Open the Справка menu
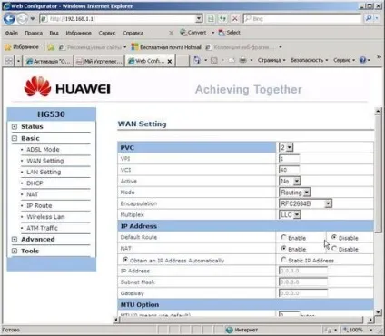 (x=133, y=33)
